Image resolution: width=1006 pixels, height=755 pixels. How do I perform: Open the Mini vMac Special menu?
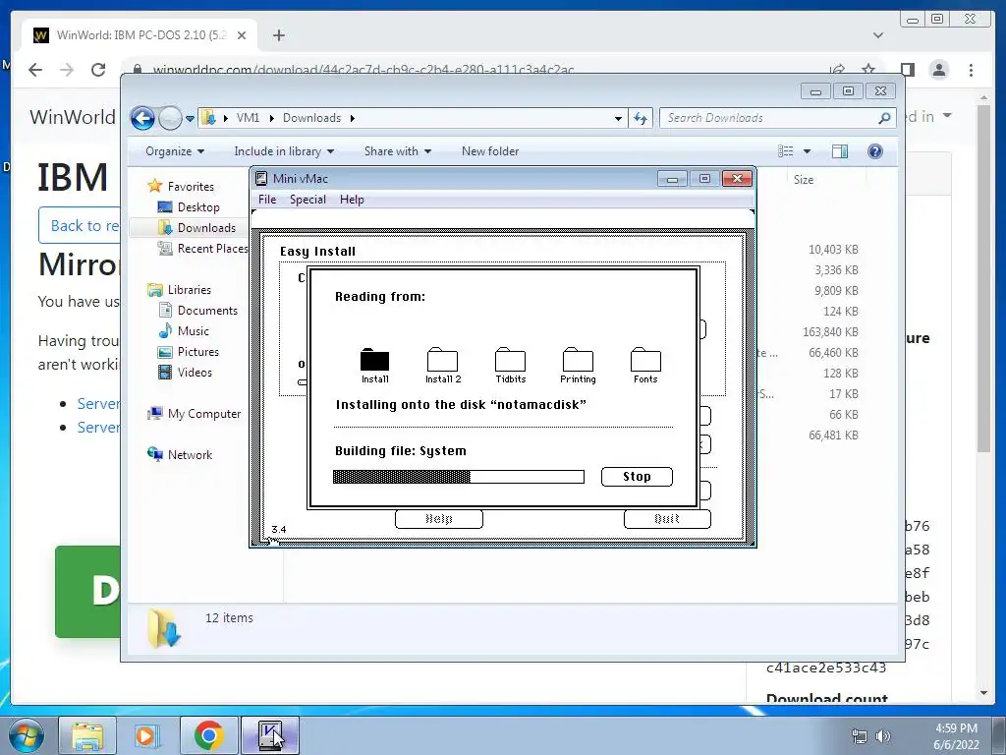tap(307, 199)
